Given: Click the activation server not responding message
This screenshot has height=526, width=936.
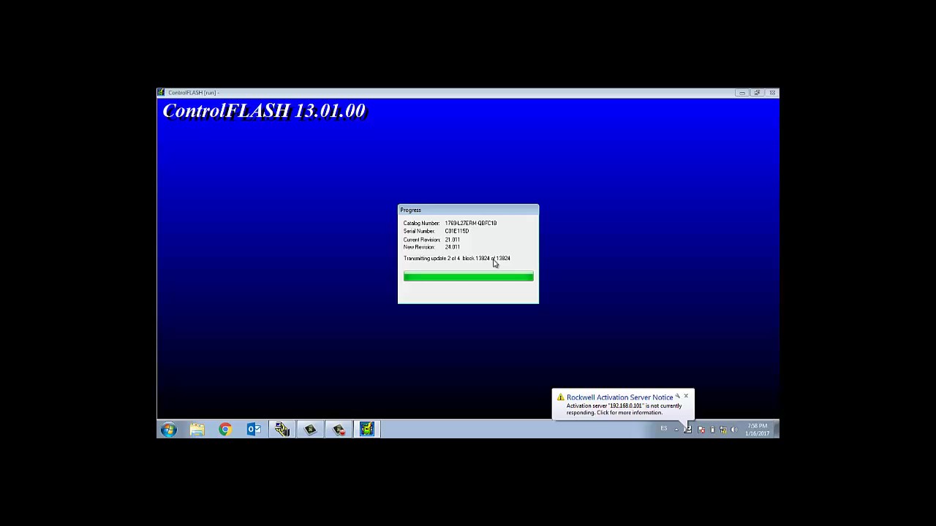Looking at the screenshot, I should [x=624, y=409].
